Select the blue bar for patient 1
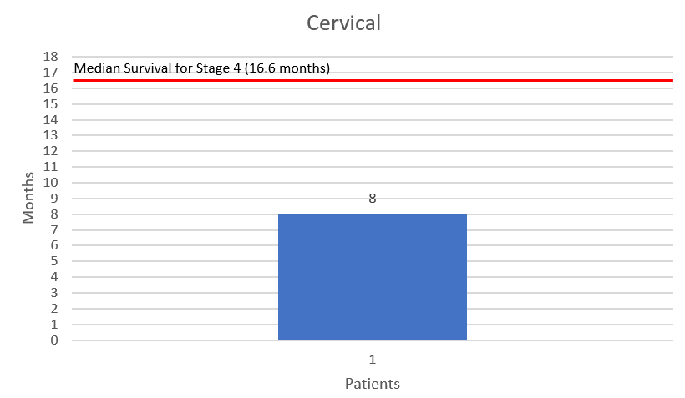The image size is (685, 398). click(x=372, y=277)
